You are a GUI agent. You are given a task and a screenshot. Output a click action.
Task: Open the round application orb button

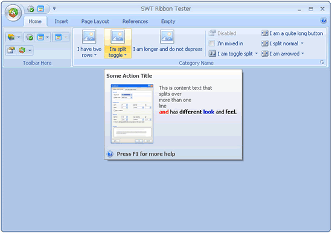13,13
